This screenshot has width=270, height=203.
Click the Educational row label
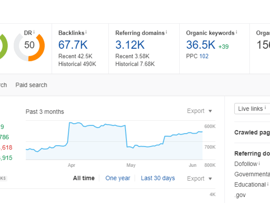(x=250, y=185)
